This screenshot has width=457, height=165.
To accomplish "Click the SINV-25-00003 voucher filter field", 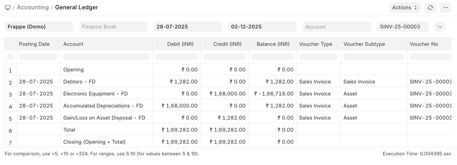I will click(x=403, y=27).
